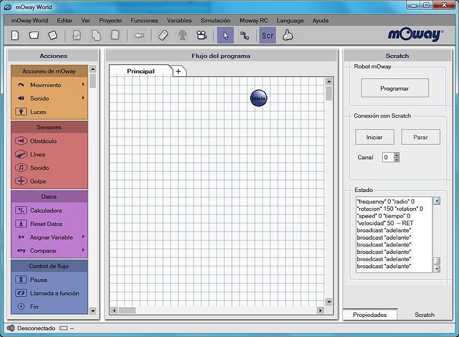This screenshot has width=459, height=337.
Task: Select the Calculadora data block
Action: tap(45, 210)
